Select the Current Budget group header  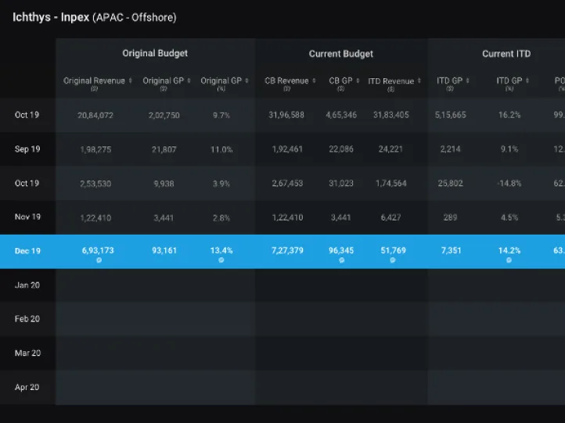[x=341, y=54]
